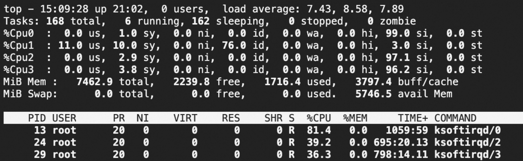Click the RES column header
The image size is (523, 161).
tap(231, 118)
